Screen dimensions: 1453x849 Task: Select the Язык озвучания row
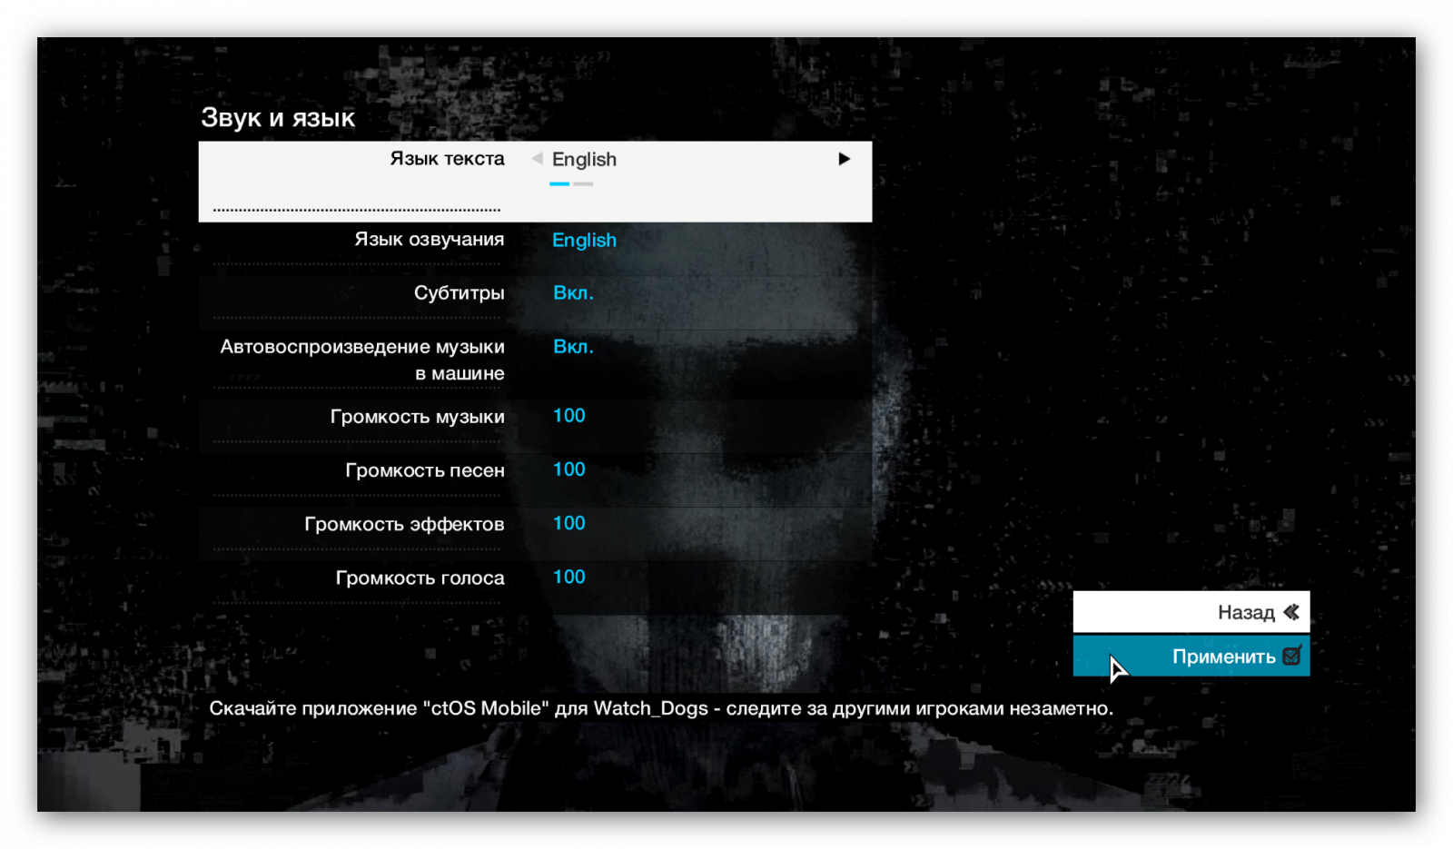pos(535,249)
